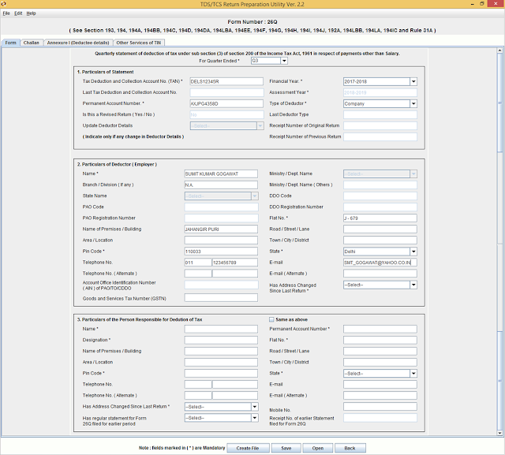Open the Help menu
The width and height of the screenshot is (505, 455).
31,13
